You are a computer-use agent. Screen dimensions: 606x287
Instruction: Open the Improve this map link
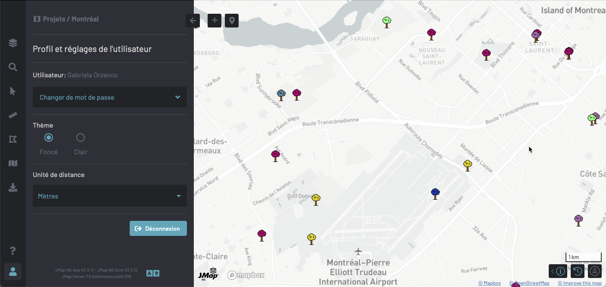coord(579,283)
